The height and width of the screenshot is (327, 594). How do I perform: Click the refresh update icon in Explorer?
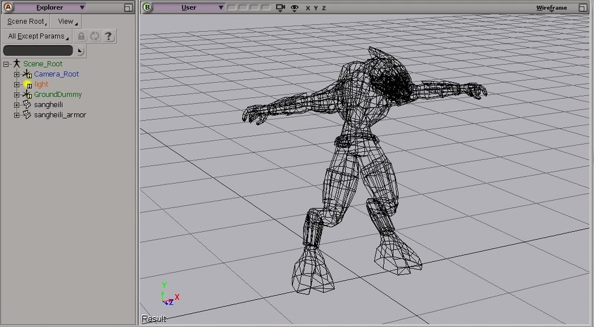95,37
